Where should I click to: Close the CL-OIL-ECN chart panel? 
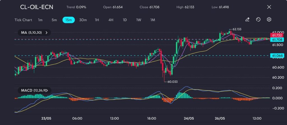pos(269,7)
